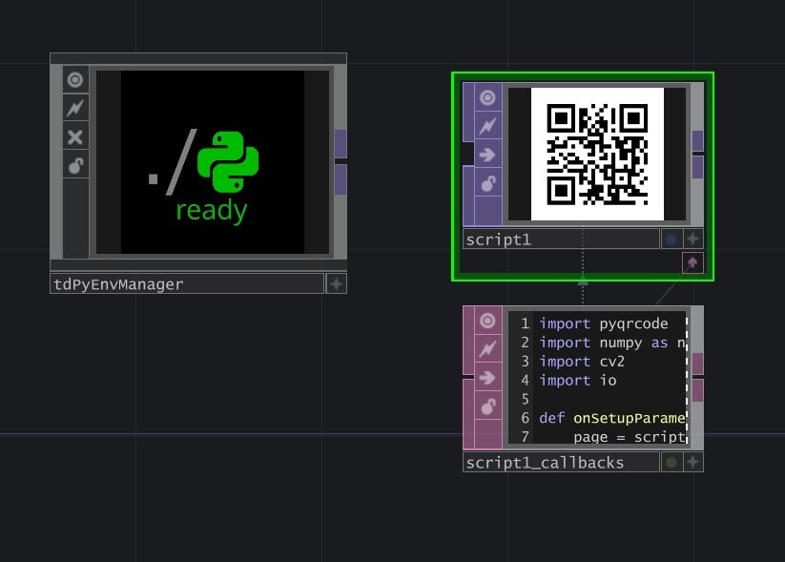Click the plus button beside tdPyEnvManager name
Image resolution: width=785 pixels, height=562 pixels.
336,284
